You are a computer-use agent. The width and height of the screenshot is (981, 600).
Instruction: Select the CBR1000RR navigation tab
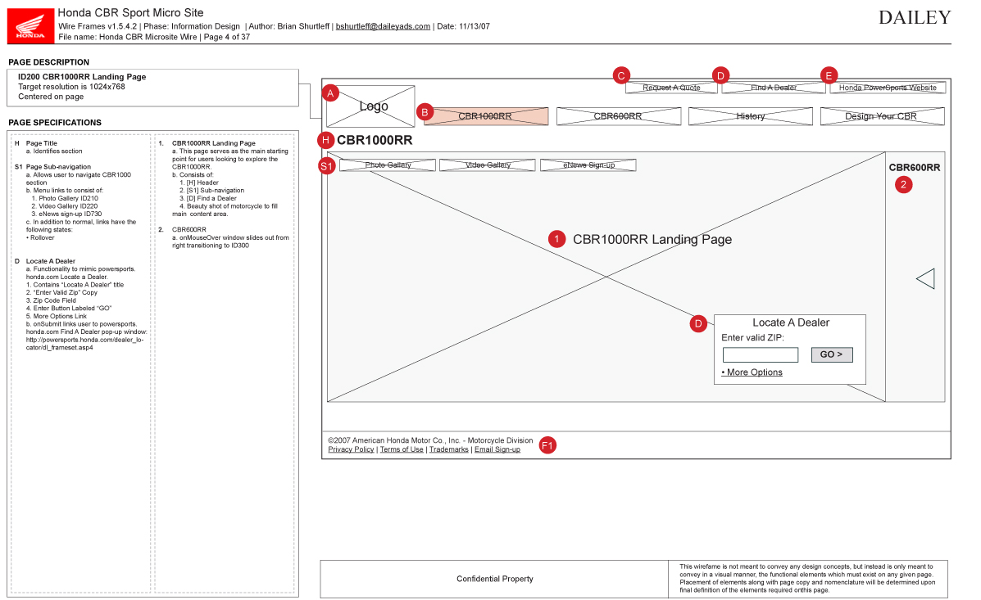pos(486,116)
